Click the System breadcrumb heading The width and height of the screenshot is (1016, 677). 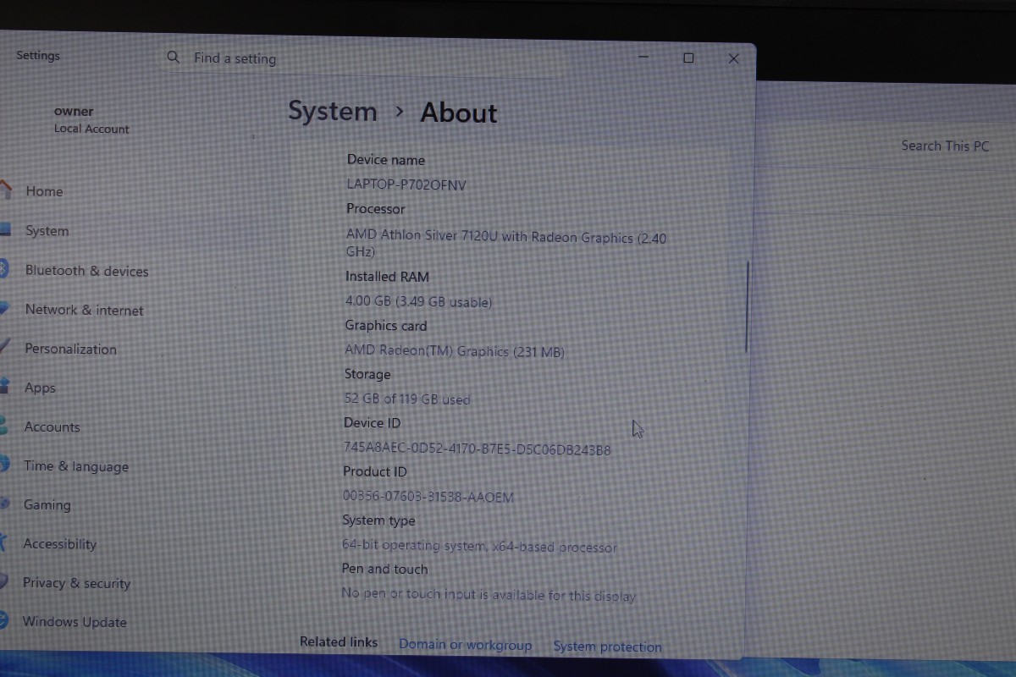(x=332, y=111)
